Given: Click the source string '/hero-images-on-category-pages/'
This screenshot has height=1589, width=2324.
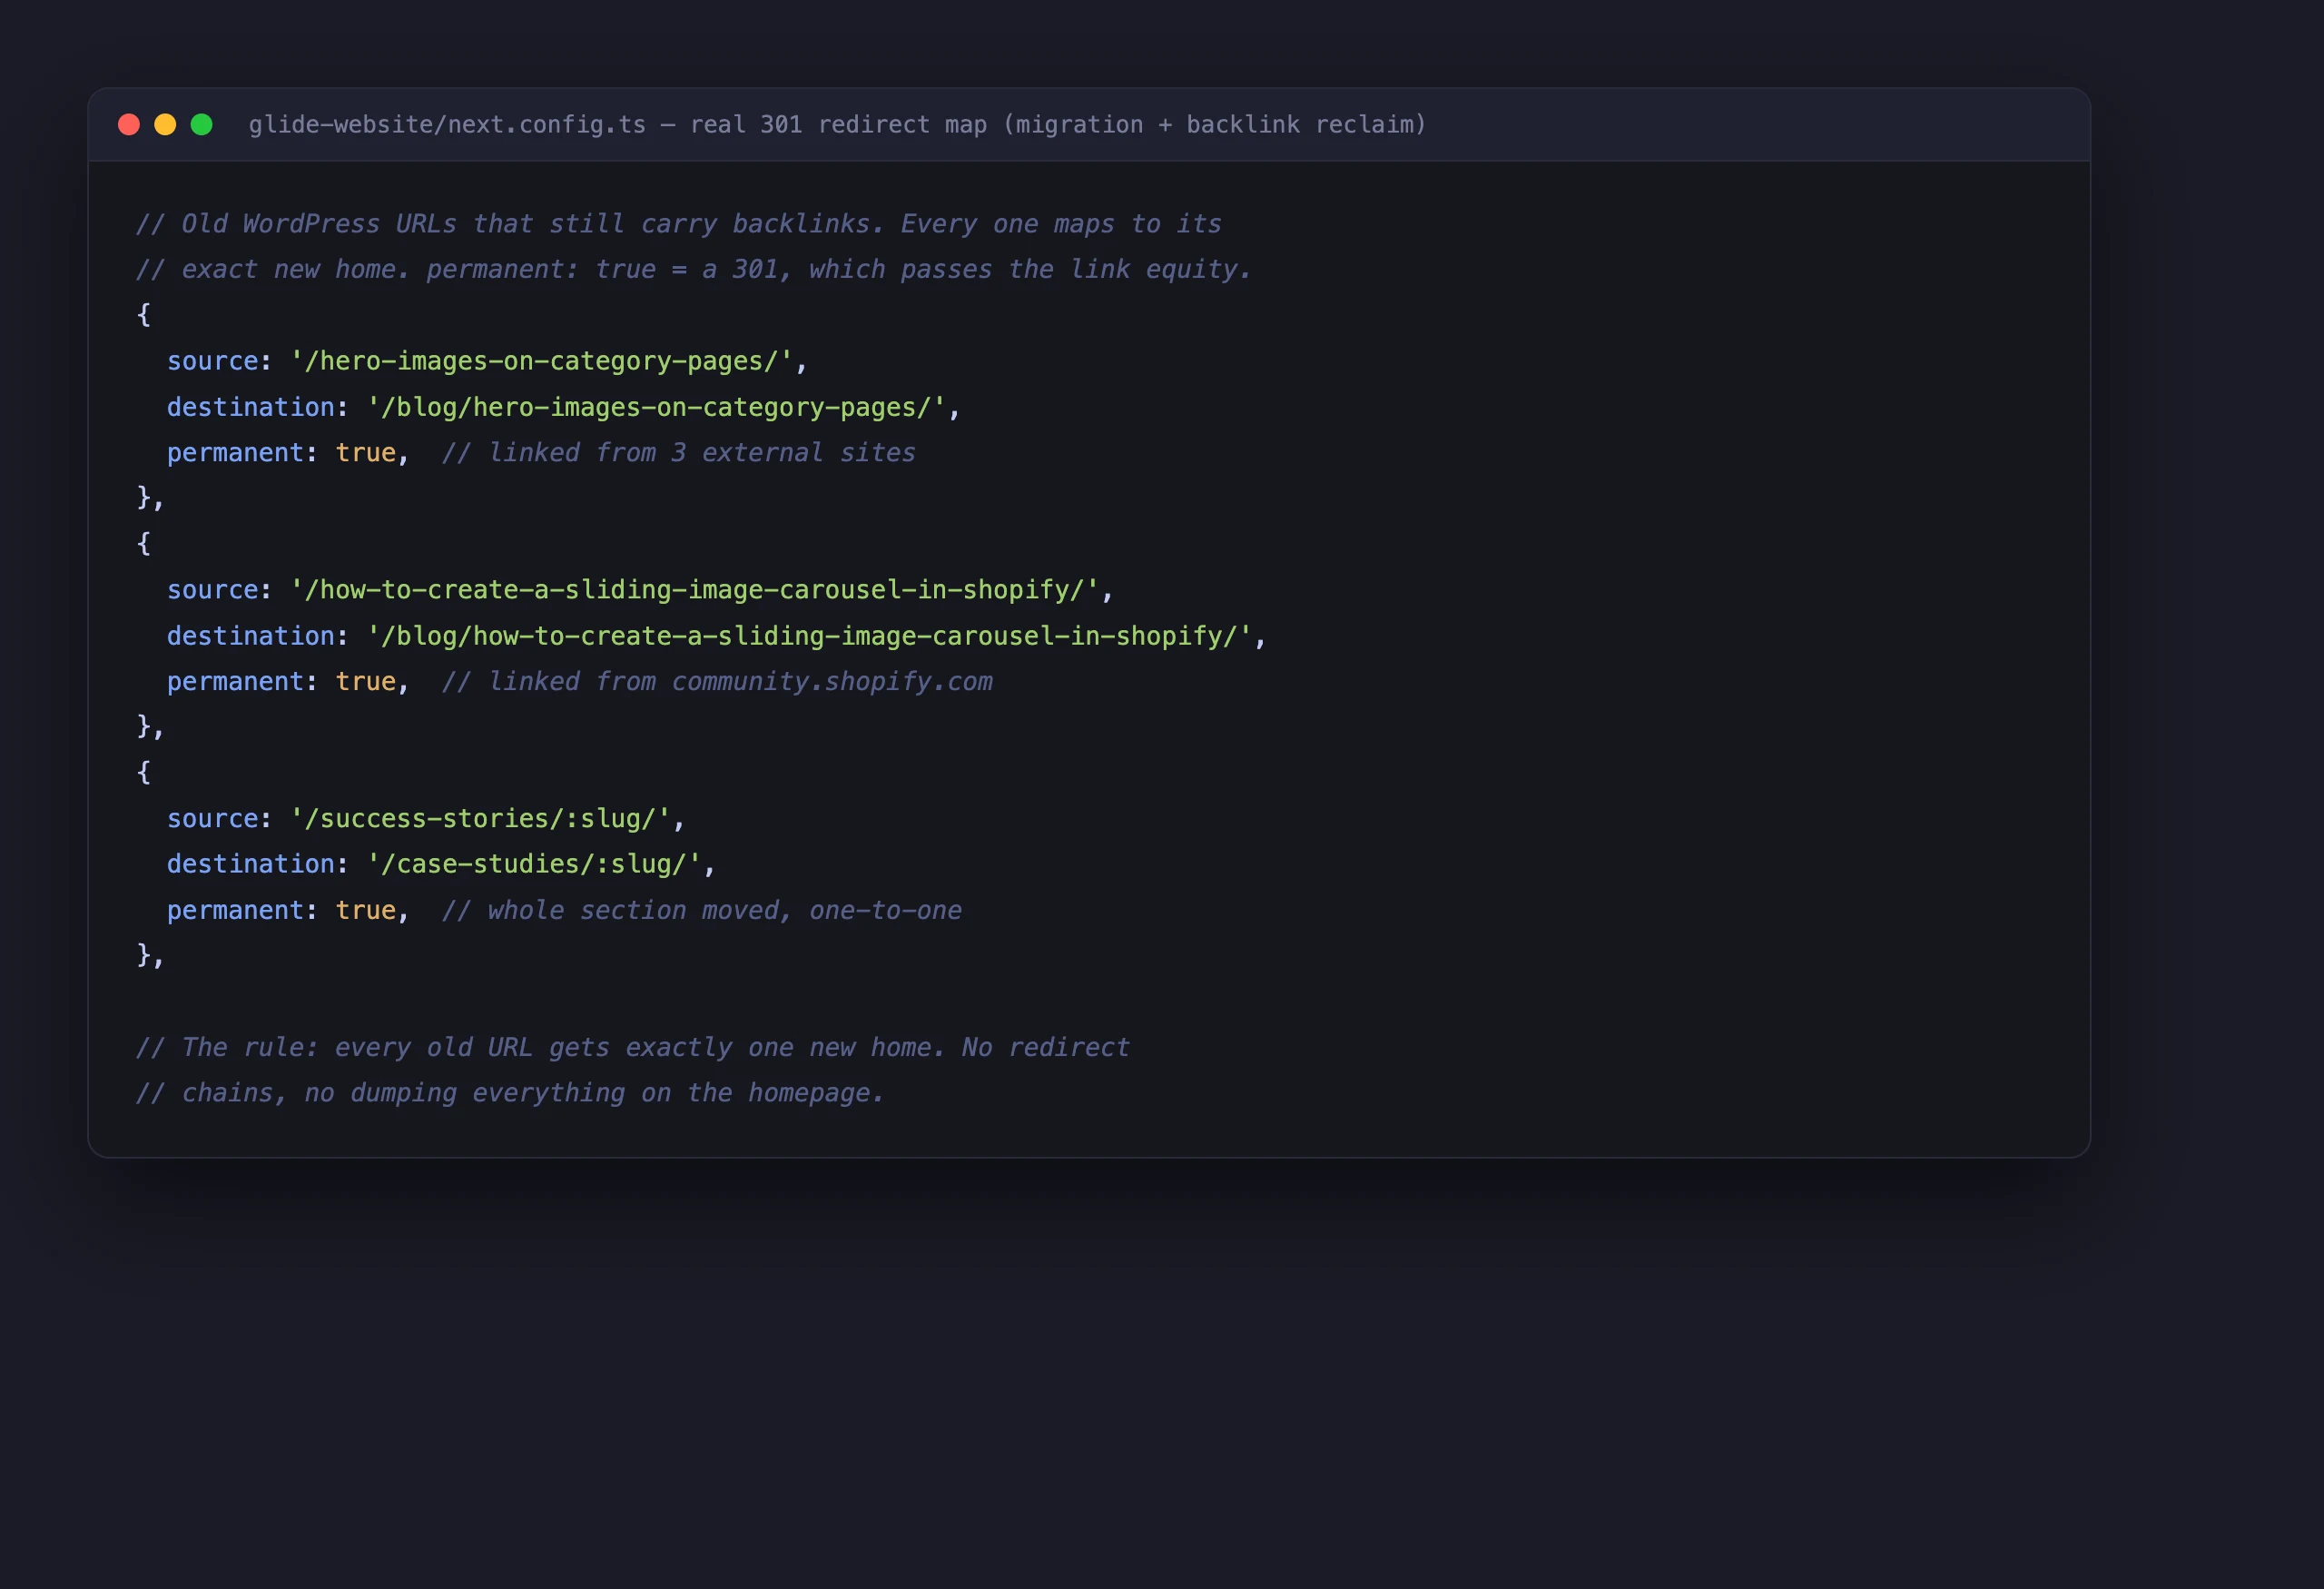Looking at the screenshot, I should click(541, 361).
